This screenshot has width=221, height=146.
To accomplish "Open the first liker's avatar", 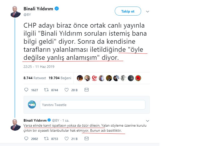I will coord(80,78).
